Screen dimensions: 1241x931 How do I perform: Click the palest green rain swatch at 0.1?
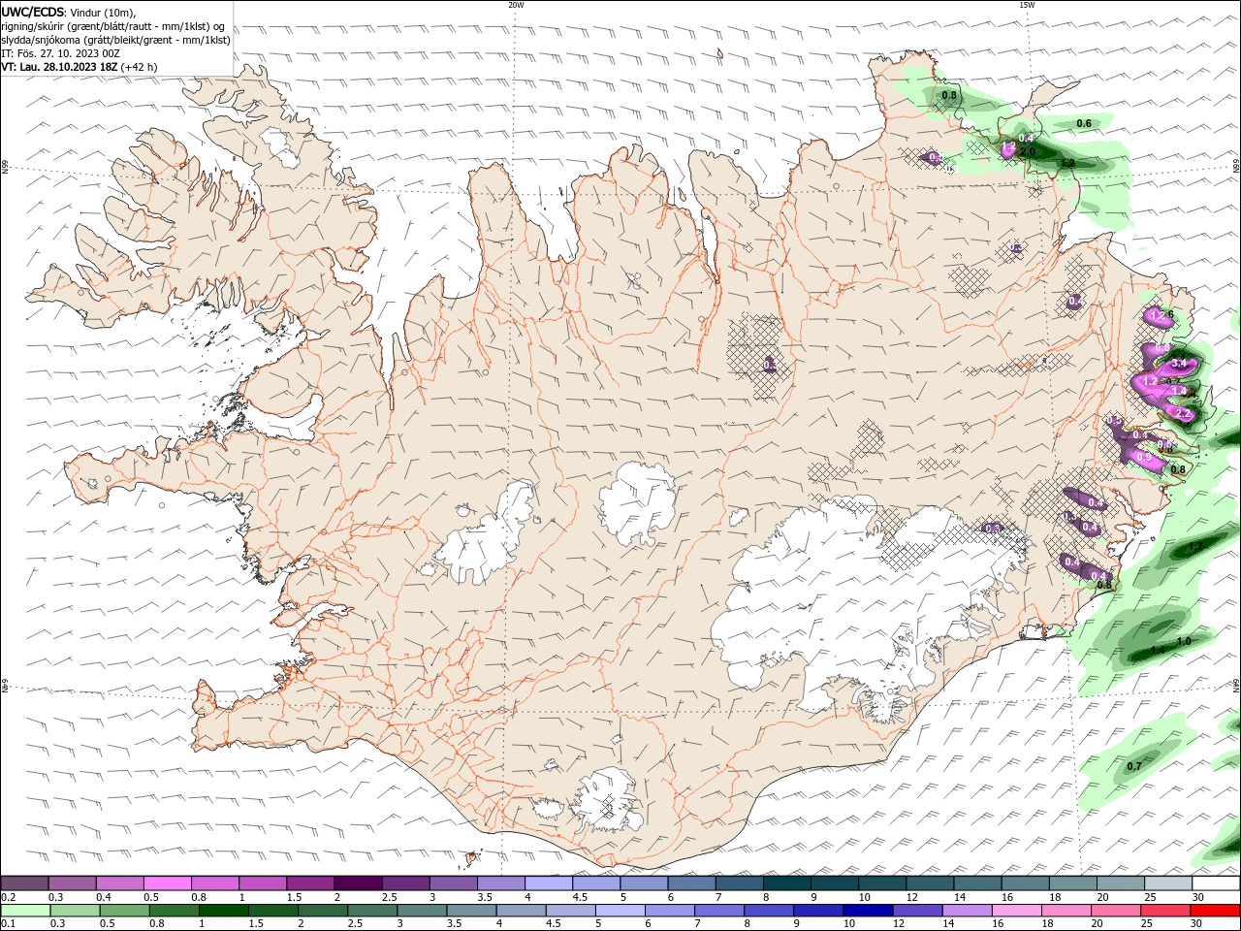pyautogui.click(x=24, y=910)
